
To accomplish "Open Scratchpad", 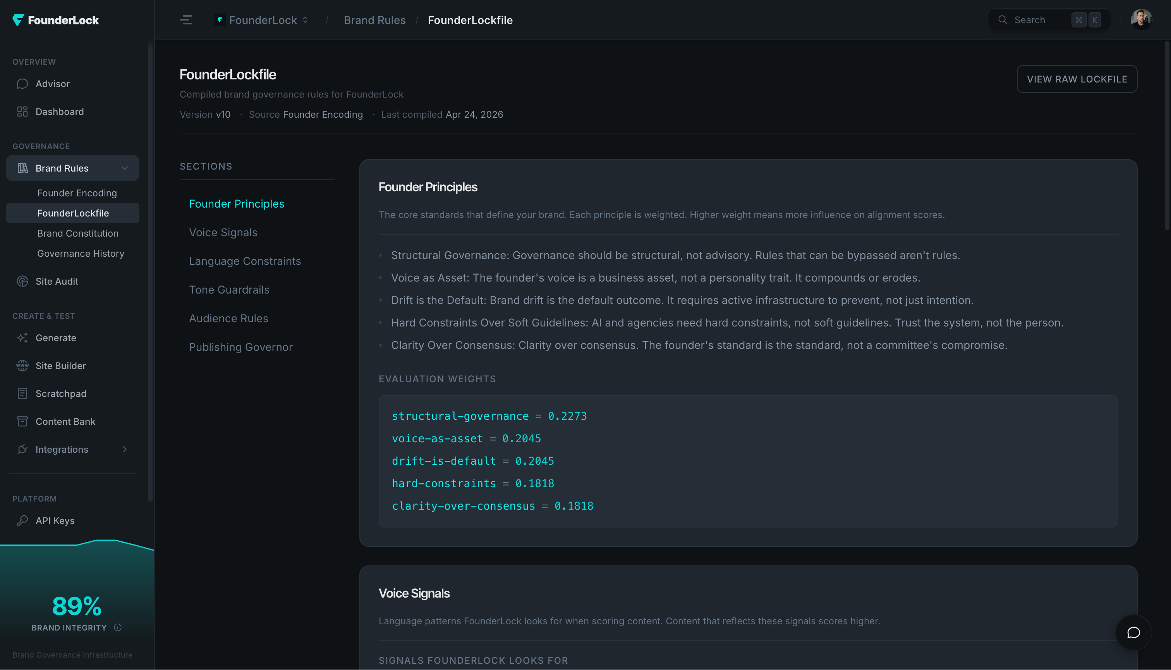I will click(x=73, y=393).
